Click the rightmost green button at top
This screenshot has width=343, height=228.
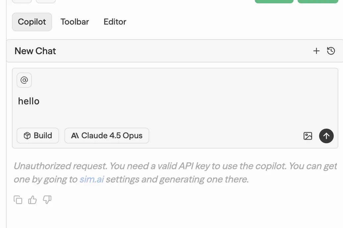[318, 1]
